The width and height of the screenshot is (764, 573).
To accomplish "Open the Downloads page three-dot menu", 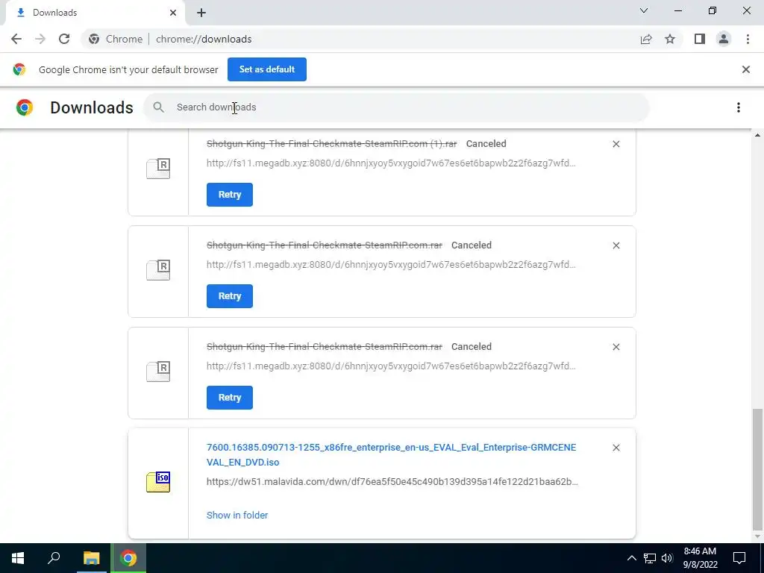I will tap(739, 107).
